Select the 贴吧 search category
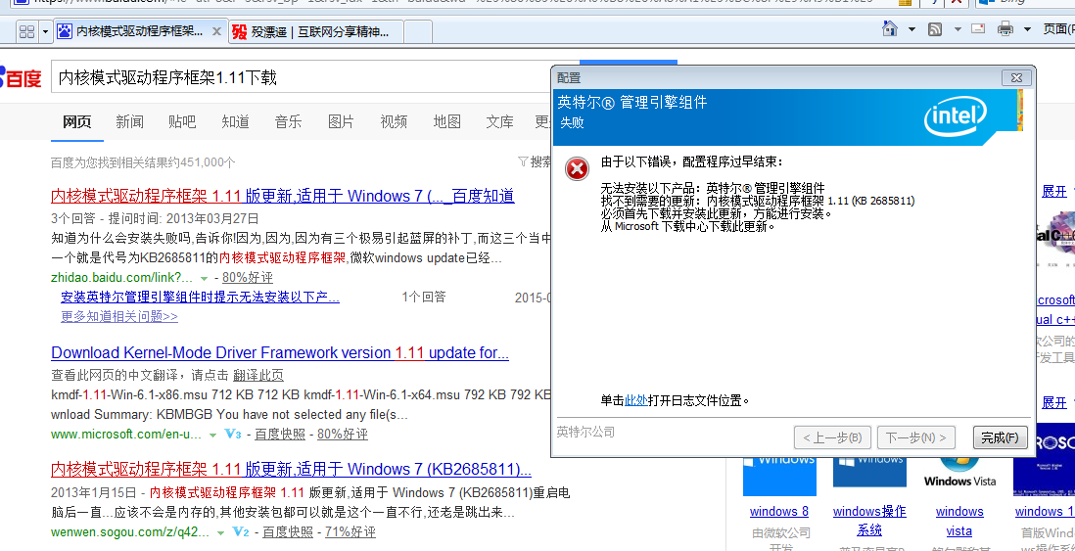Viewport: 1075px width, 551px height. [182, 122]
